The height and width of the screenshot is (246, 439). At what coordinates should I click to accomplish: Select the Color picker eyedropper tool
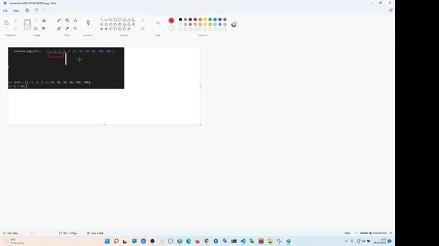[67, 29]
